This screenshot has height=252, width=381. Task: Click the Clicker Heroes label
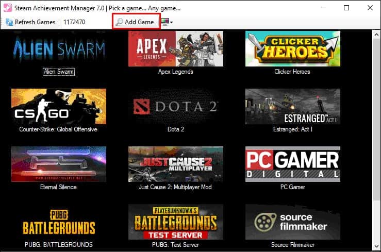pyautogui.click(x=292, y=72)
